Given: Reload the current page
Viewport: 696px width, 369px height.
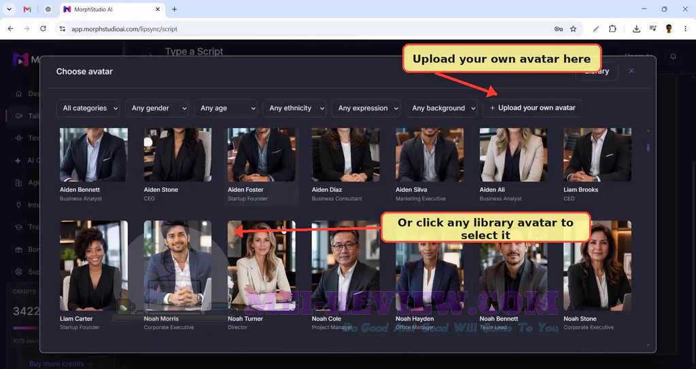Looking at the screenshot, I should 43,28.
